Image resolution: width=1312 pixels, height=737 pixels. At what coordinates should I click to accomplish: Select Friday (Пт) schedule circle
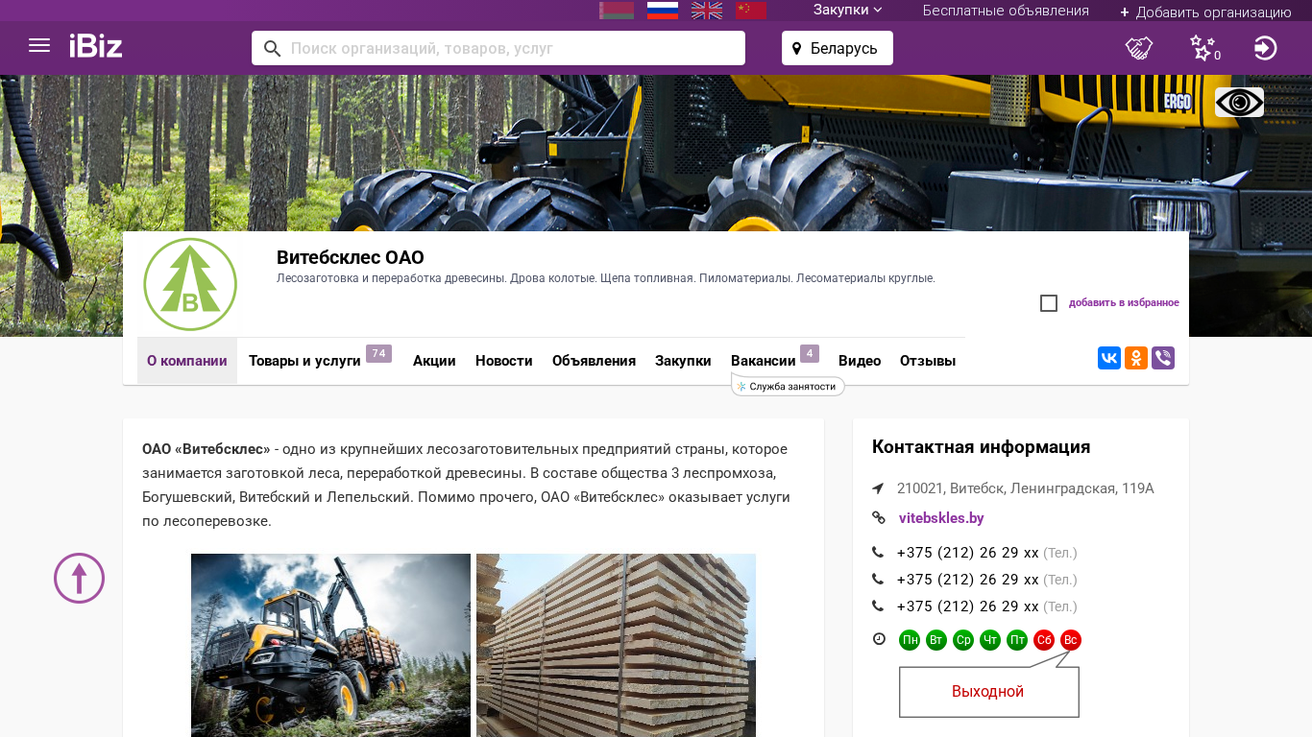(x=1017, y=640)
